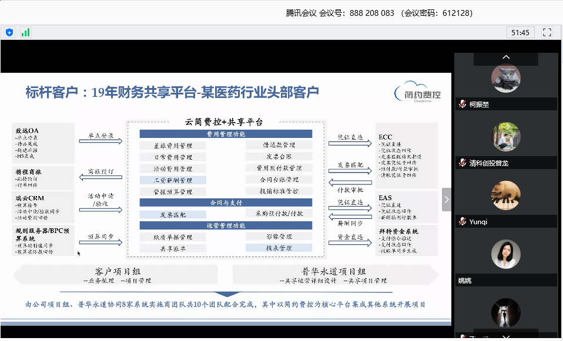Click the muted mic icon beside Yunqi
The height and width of the screenshot is (341, 563).
tap(463, 222)
